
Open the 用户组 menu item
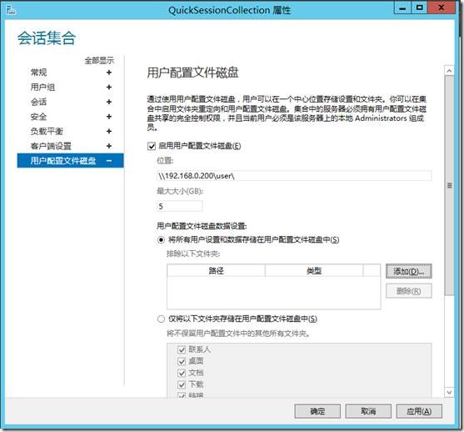click(42, 87)
